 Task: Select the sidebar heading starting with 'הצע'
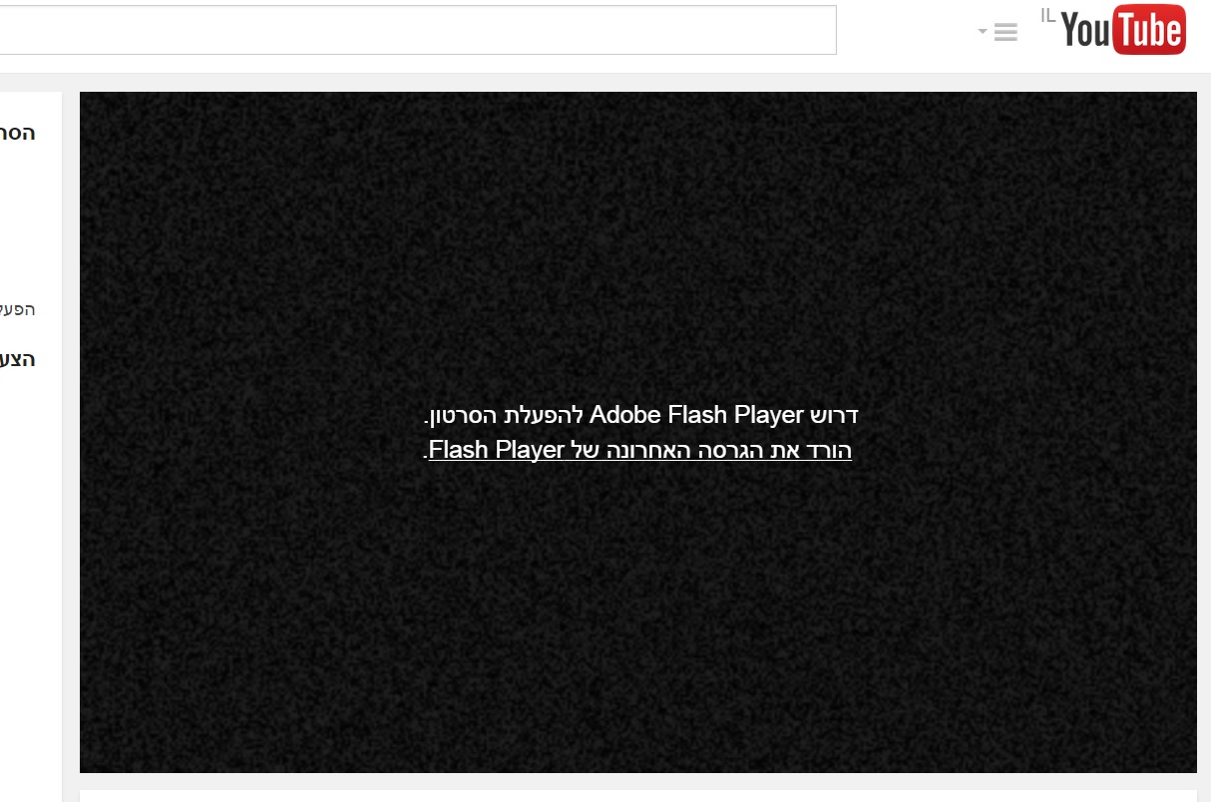[x=18, y=360]
